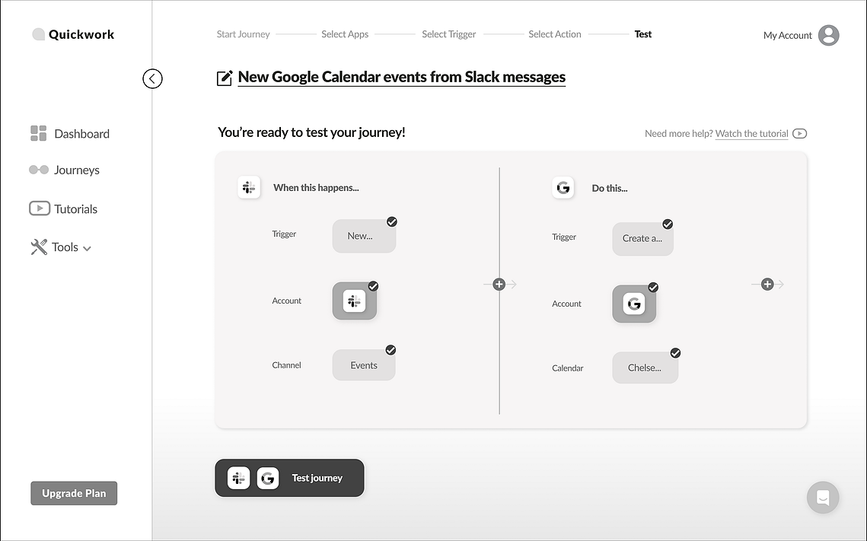Open the Chelse... calendar pill

click(645, 368)
